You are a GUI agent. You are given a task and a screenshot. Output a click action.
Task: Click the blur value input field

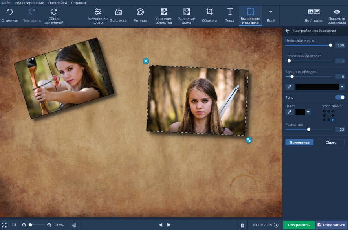point(340,129)
